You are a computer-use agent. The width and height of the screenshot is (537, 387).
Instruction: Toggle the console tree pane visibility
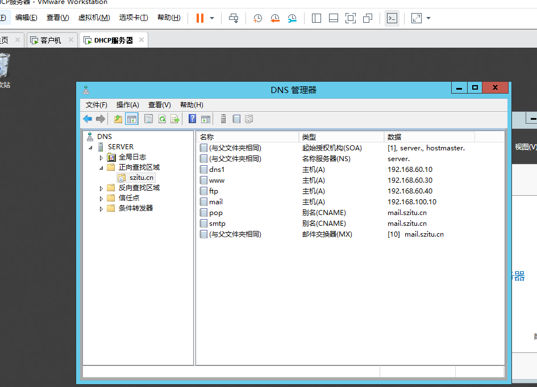[132, 119]
